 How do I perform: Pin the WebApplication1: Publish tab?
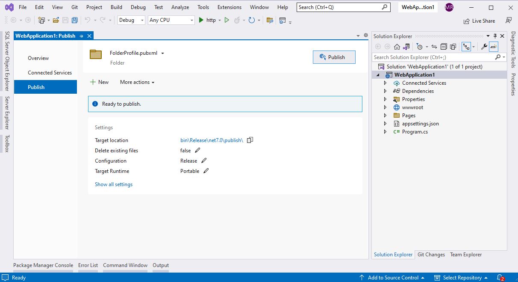(x=82, y=36)
